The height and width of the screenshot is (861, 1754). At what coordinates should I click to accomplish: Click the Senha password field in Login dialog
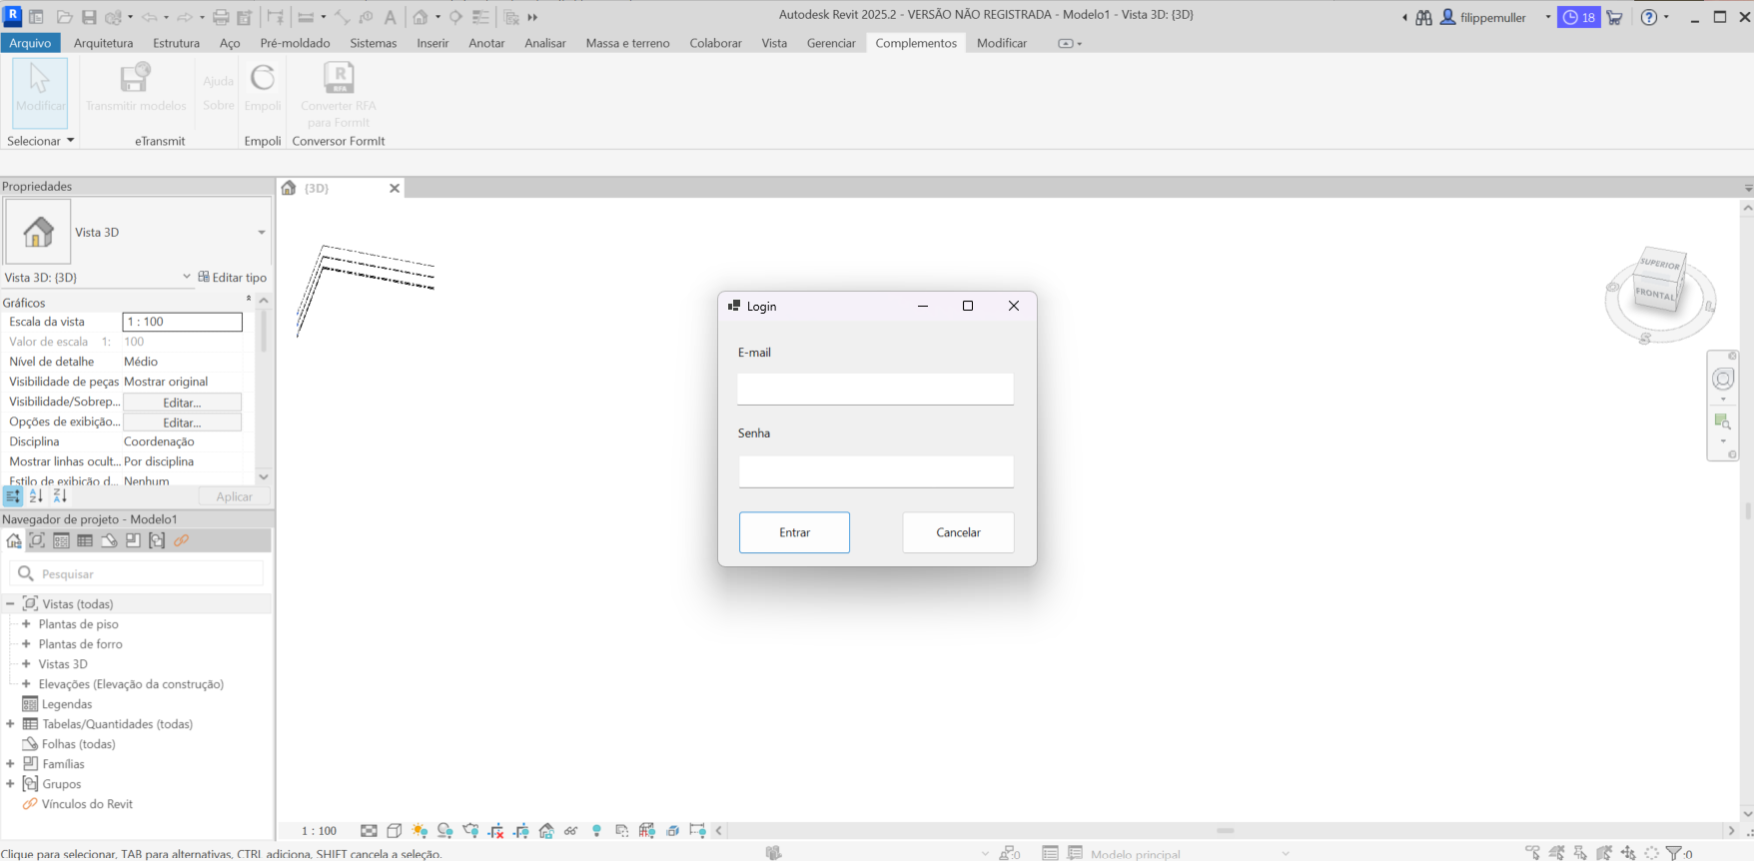pyautogui.click(x=876, y=471)
